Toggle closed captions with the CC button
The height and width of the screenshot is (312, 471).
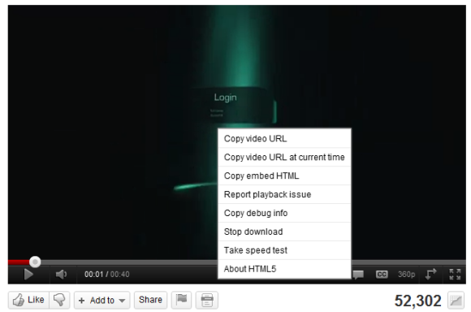coord(382,275)
